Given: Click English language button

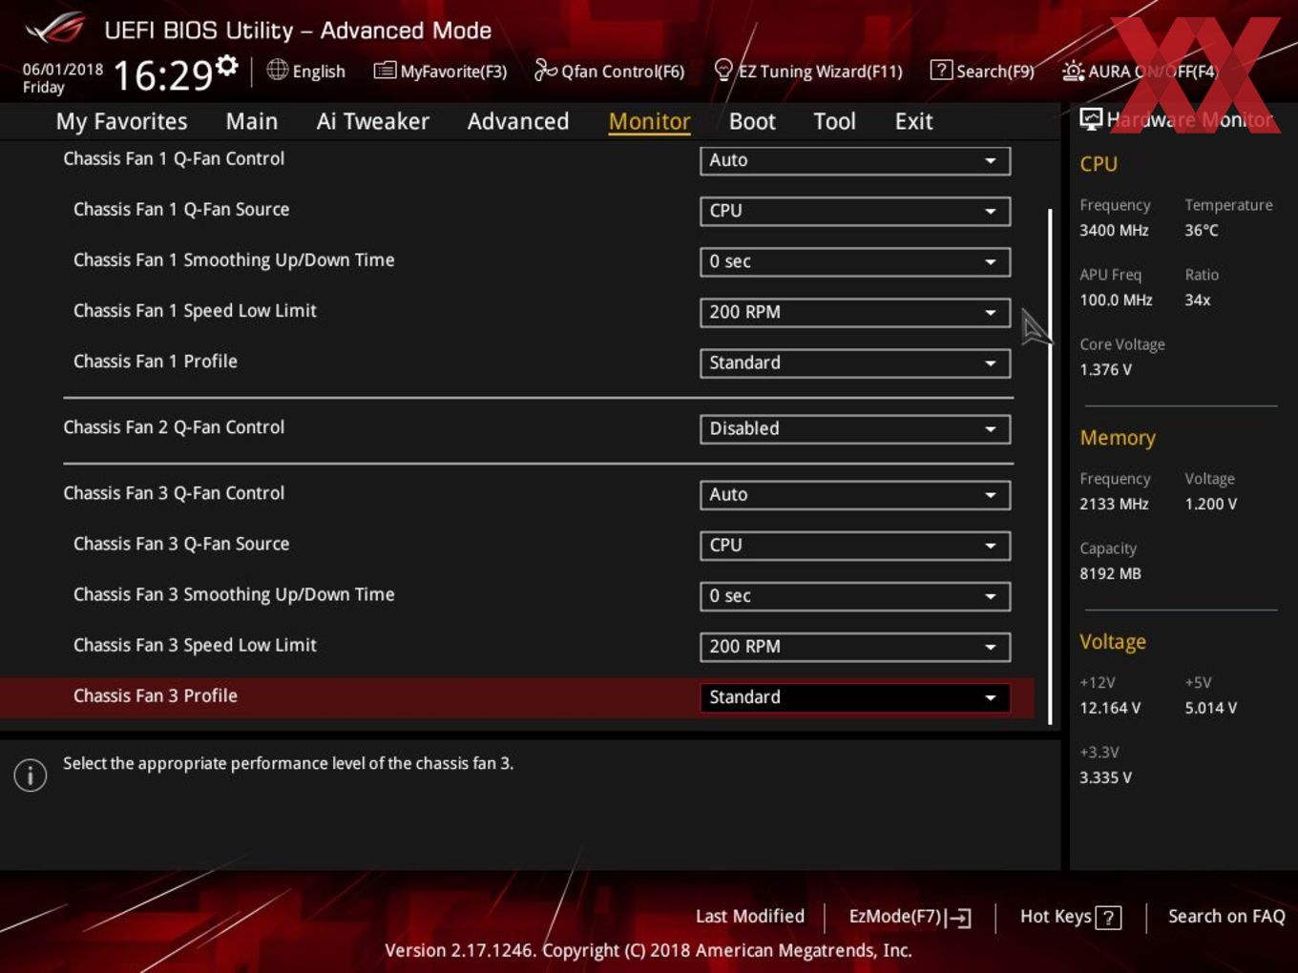Looking at the screenshot, I should 319,72.
